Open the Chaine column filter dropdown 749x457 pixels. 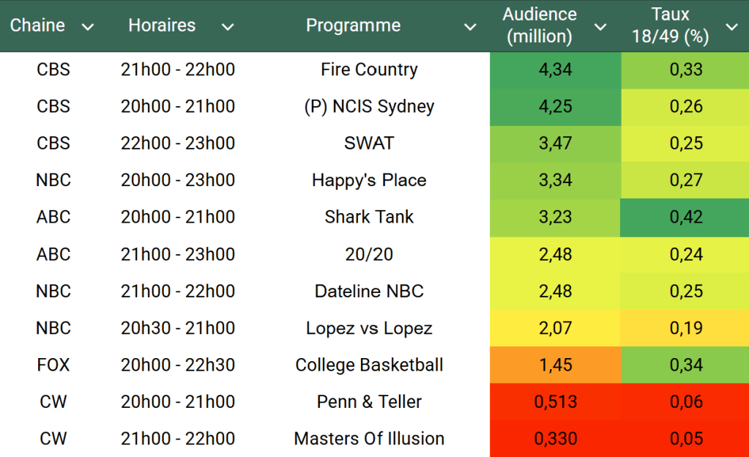click(88, 27)
